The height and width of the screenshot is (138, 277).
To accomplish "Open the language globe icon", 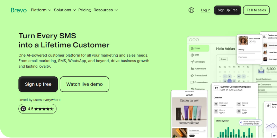I will tap(191, 10).
